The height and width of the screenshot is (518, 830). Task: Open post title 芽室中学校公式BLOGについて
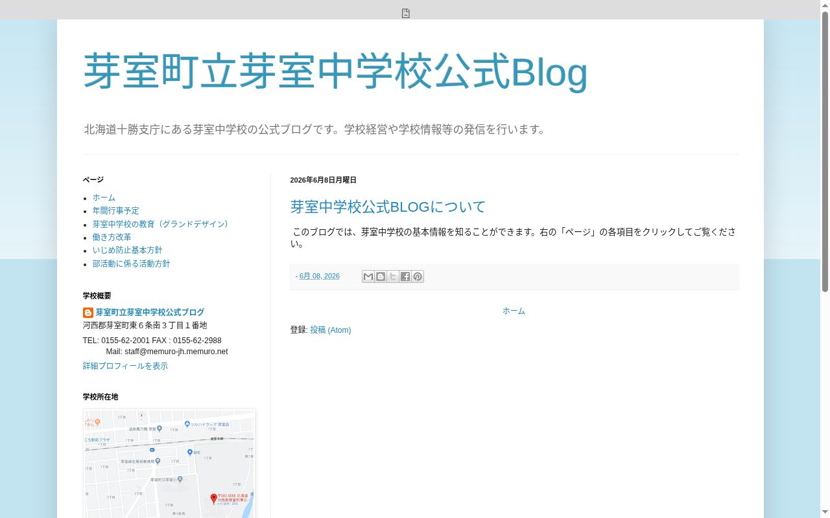(x=388, y=207)
